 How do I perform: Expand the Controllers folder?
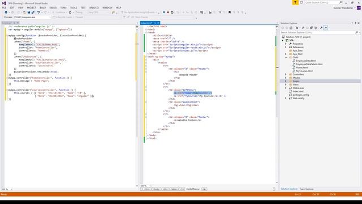(286, 74)
